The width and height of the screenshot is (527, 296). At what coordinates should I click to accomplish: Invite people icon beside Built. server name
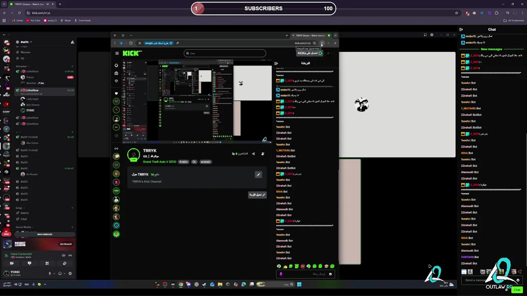coord(72,42)
